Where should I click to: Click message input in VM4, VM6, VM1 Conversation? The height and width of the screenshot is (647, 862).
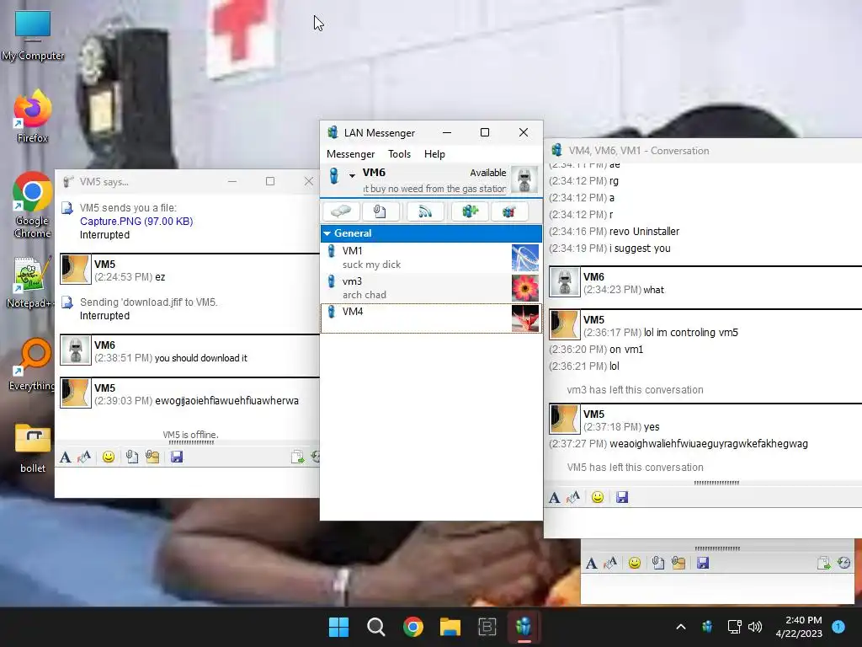tap(703, 521)
